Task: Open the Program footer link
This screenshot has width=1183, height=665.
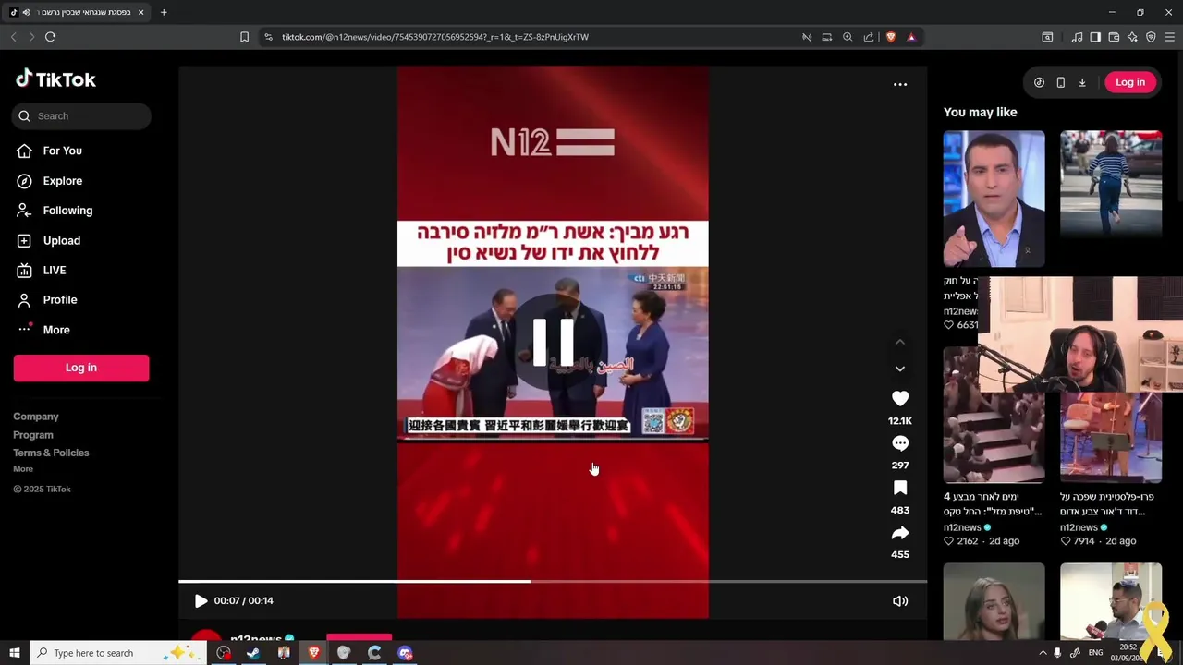Action: pos(33,435)
